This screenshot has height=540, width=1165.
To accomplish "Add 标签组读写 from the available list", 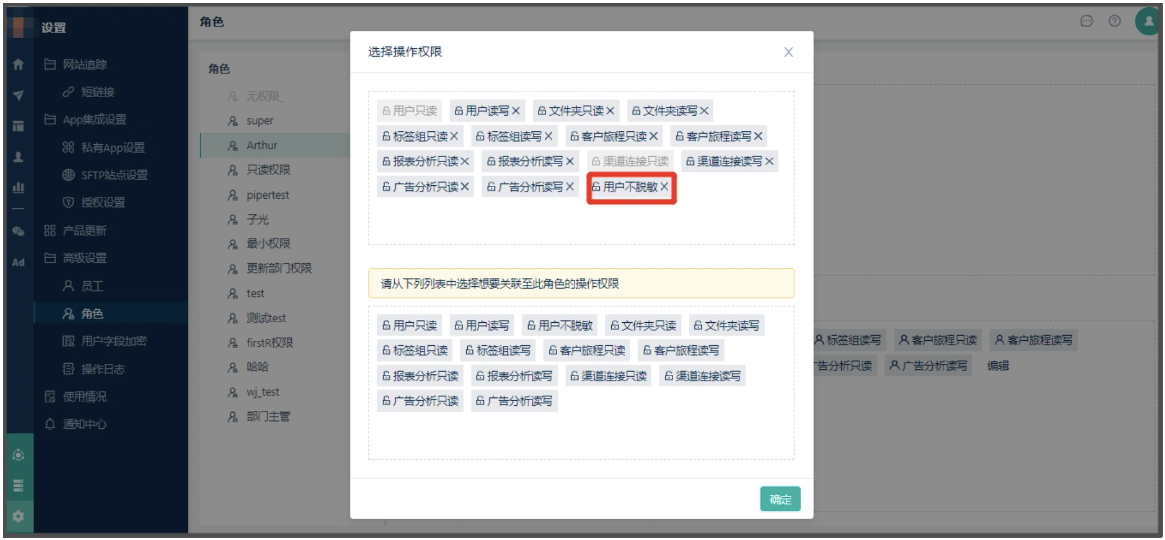I will click(x=498, y=351).
